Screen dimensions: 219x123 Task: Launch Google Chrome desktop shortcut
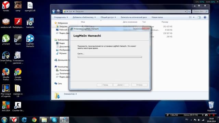click(18, 74)
